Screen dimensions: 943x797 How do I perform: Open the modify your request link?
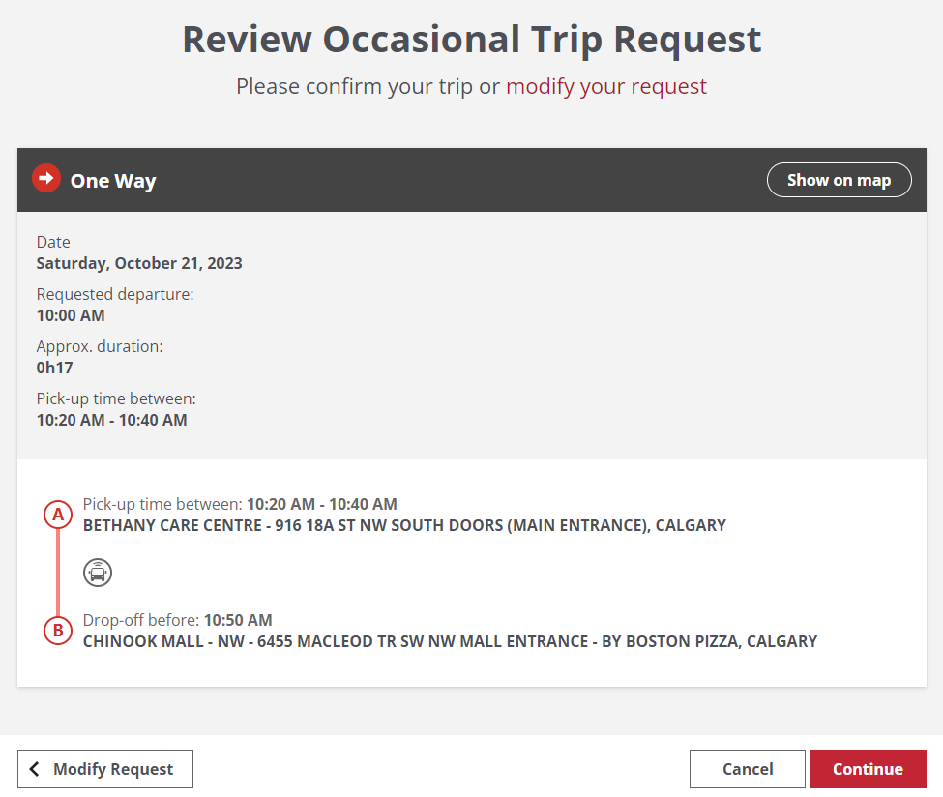point(606,86)
